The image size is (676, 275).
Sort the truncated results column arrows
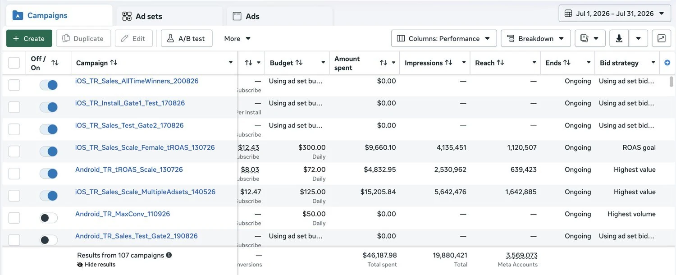pos(248,63)
